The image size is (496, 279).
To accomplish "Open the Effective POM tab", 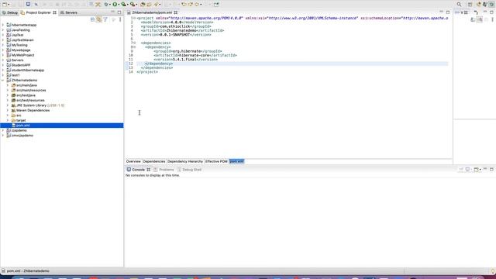I will coord(216,161).
